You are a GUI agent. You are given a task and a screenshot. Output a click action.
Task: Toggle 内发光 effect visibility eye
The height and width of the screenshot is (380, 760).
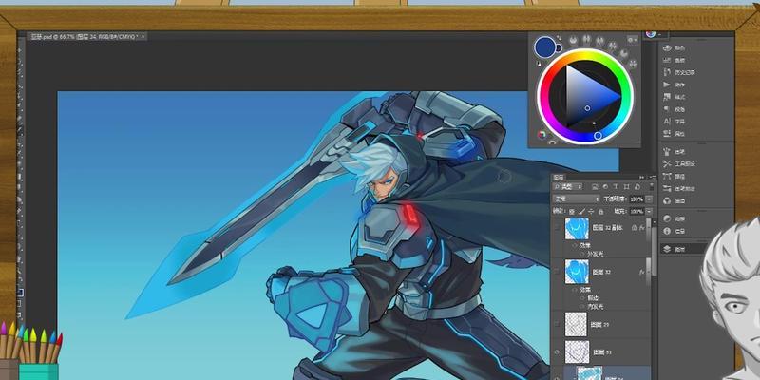pos(582,306)
